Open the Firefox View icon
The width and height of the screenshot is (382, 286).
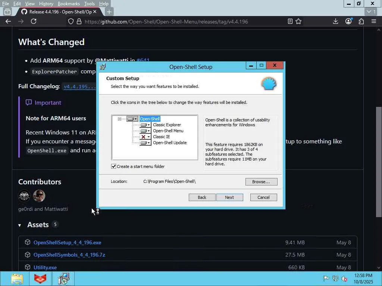[7, 12]
